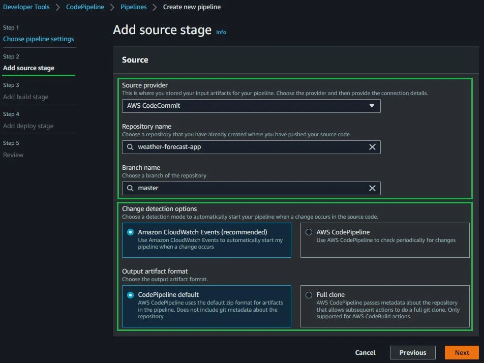Clear the branch name field

click(372, 188)
